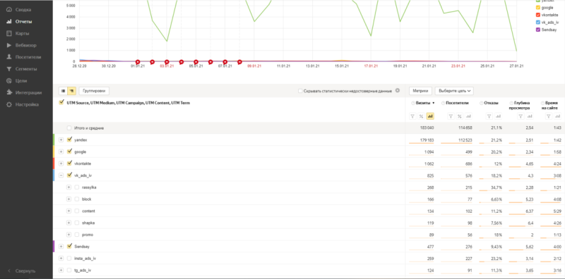Expand the block sub-row
This screenshot has height=279, width=565.
coord(69,199)
